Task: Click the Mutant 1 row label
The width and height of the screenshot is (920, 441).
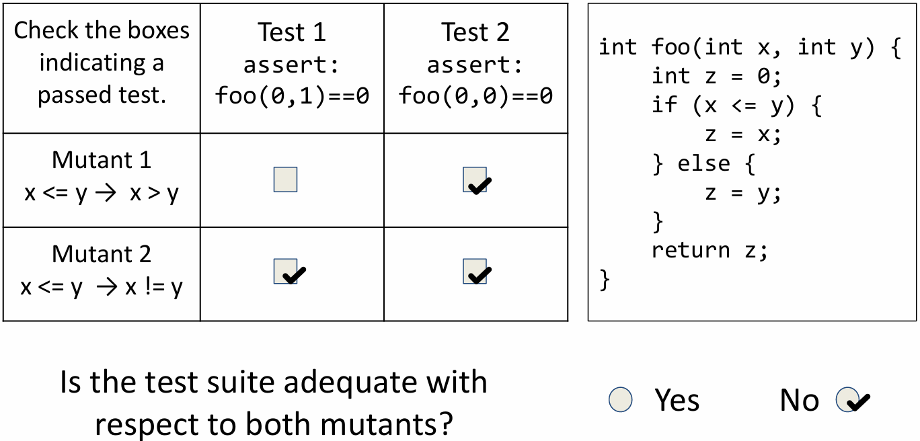Action: click(x=102, y=160)
